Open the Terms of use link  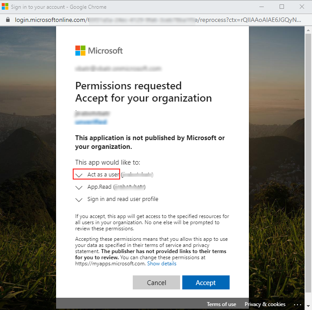(x=221, y=304)
